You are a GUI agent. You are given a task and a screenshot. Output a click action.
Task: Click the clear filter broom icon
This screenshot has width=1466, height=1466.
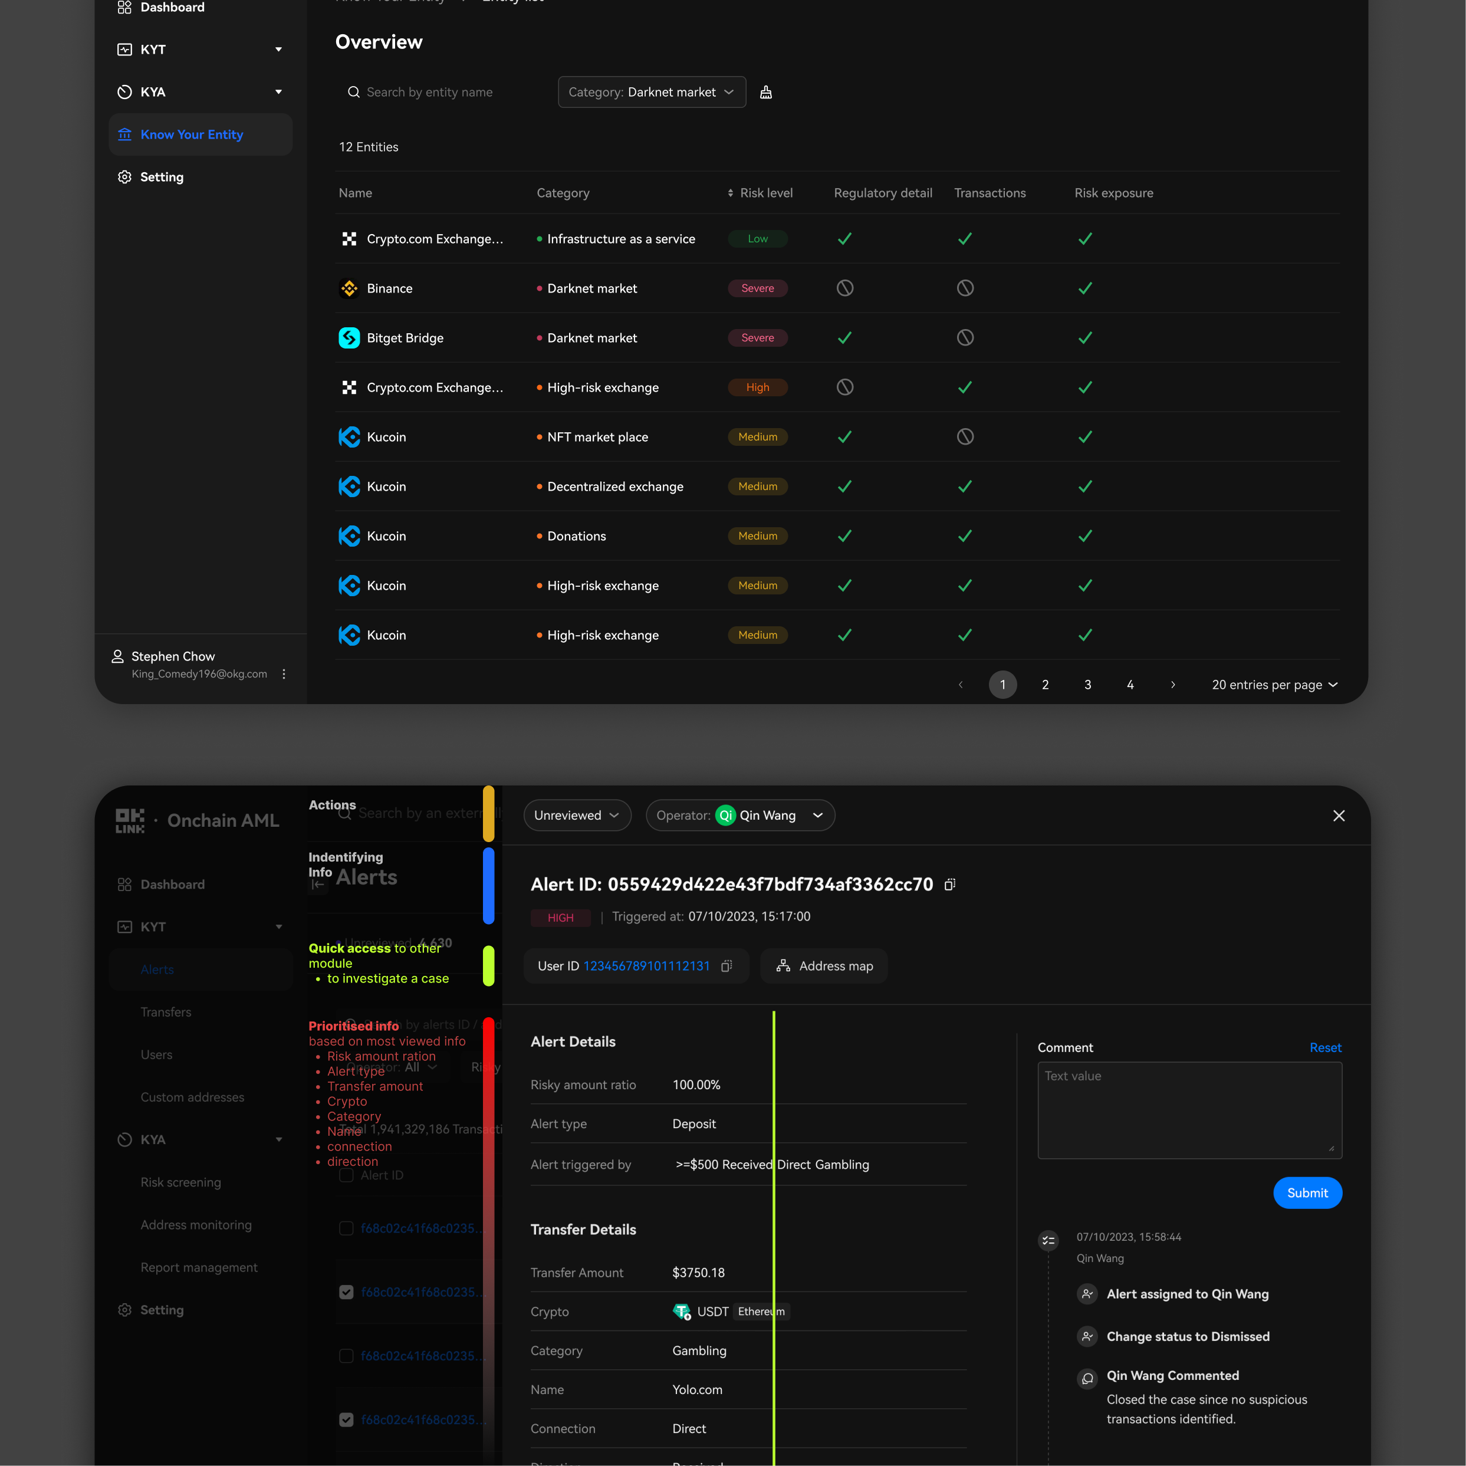pyautogui.click(x=765, y=92)
